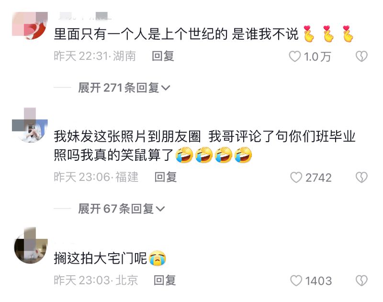Select the comment about 上个世纪

click(203, 34)
